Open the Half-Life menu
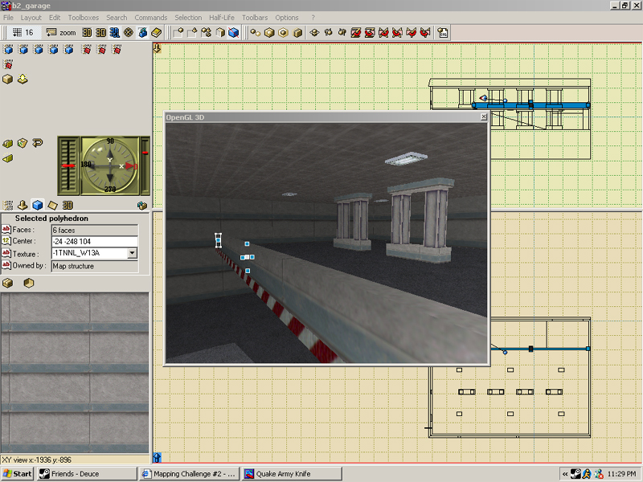 coord(222,18)
